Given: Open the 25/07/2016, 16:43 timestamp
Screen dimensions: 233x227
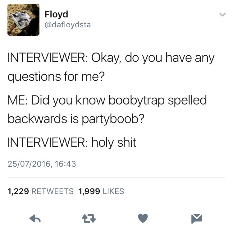Looking at the screenshot, I should (x=42, y=164).
